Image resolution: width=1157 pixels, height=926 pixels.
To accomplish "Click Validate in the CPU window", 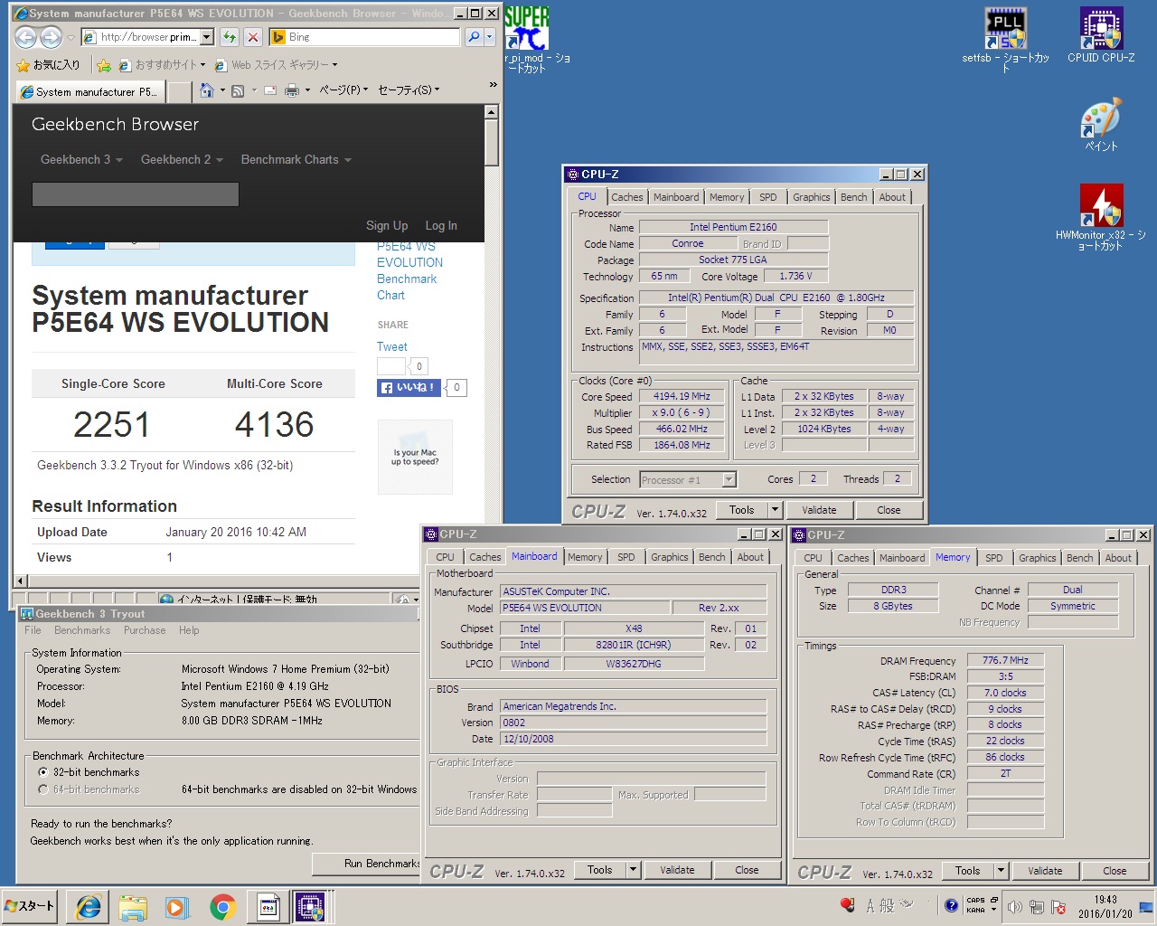I will pos(819,510).
